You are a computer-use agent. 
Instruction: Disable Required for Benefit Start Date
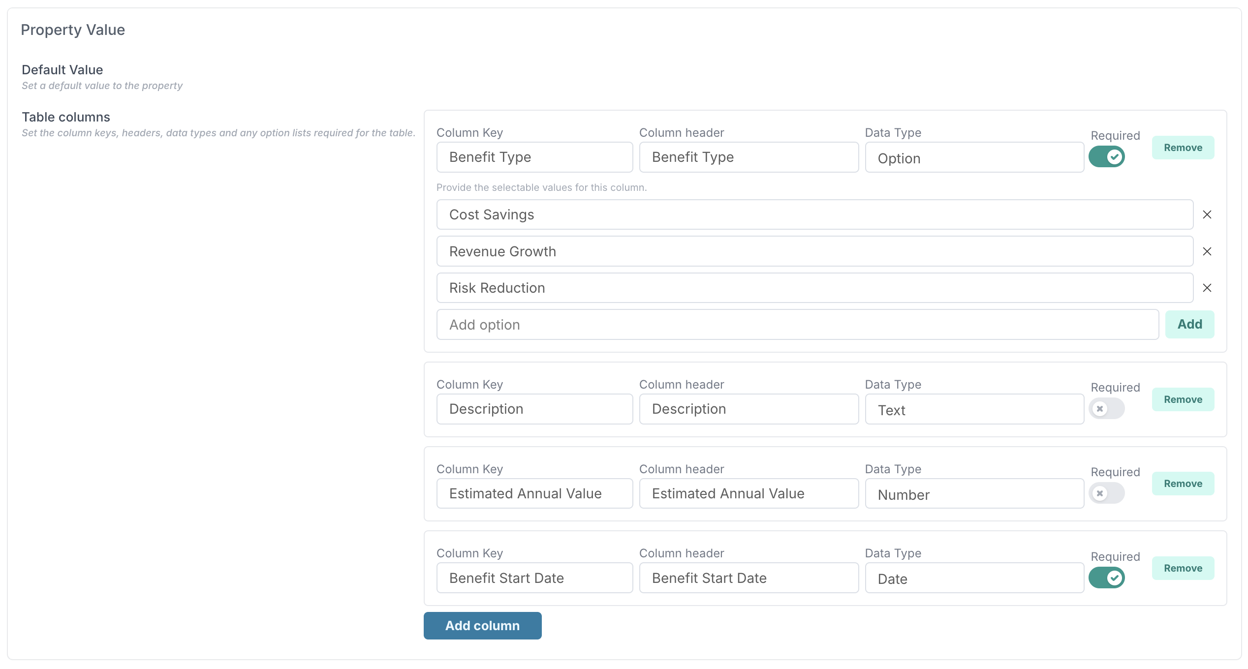(x=1106, y=578)
